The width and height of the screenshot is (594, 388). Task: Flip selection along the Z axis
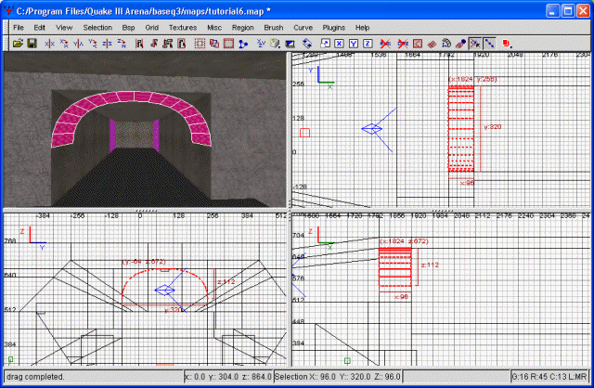[x=108, y=44]
